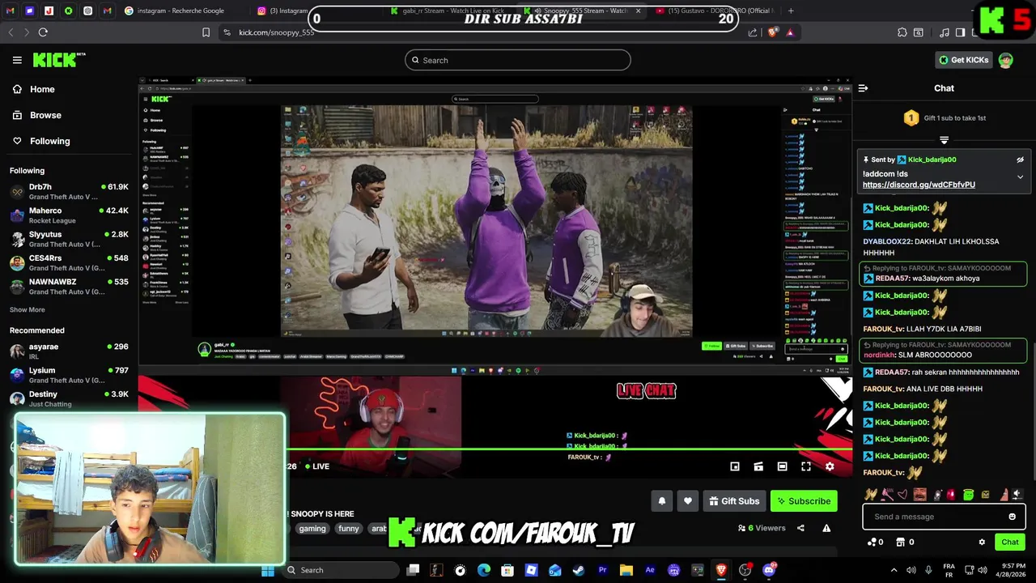The height and width of the screenshot is (583, 1036).
Task: Pick the pink heart quick emote
Action: click(x=903, y=495)
